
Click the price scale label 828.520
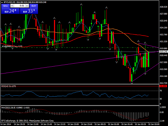(x=164, y=7)
